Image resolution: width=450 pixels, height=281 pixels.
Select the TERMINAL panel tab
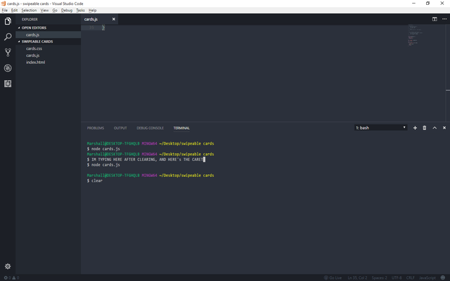tap(181, 128)
